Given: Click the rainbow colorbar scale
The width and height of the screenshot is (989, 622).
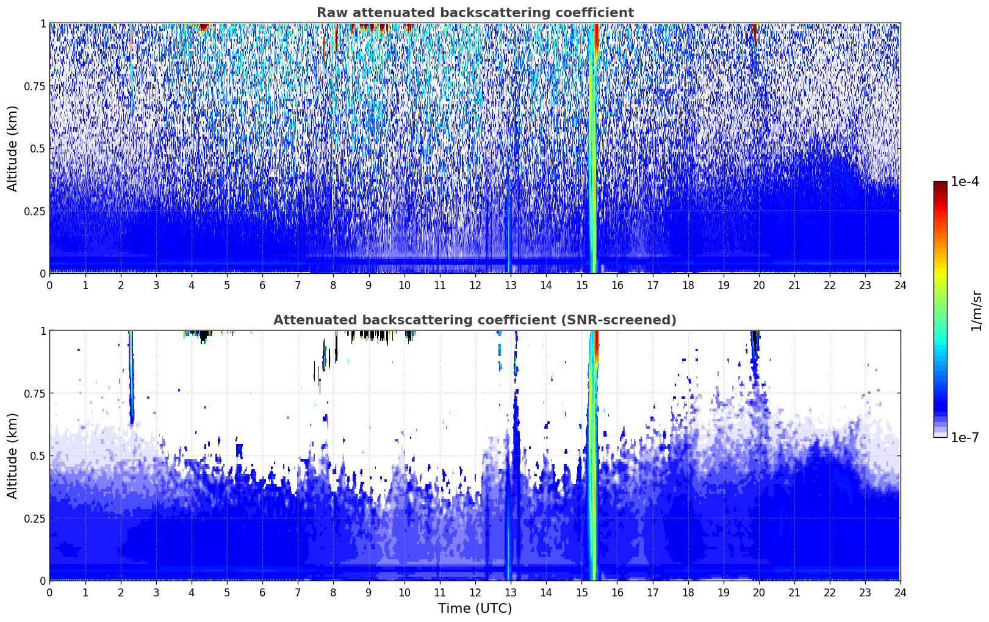Looking at the screenshot, I should (940, 309).
